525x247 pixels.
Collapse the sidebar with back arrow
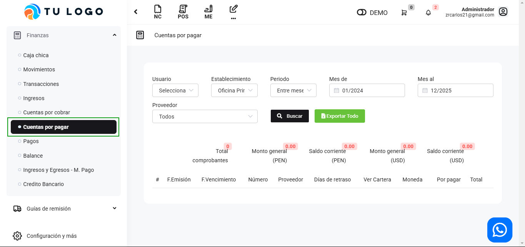coord(136,12)
